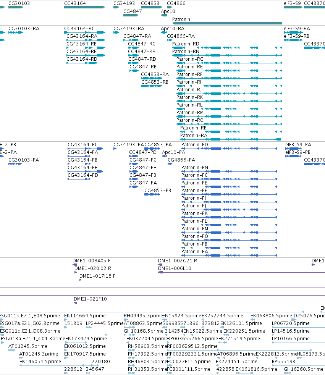Select transcript Patronin-RM
Screen dimensions: 325x375
pos(190,113)
